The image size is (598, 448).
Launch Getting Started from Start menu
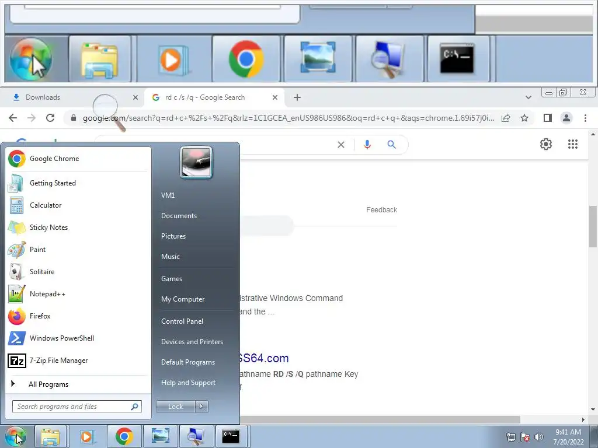78,183
